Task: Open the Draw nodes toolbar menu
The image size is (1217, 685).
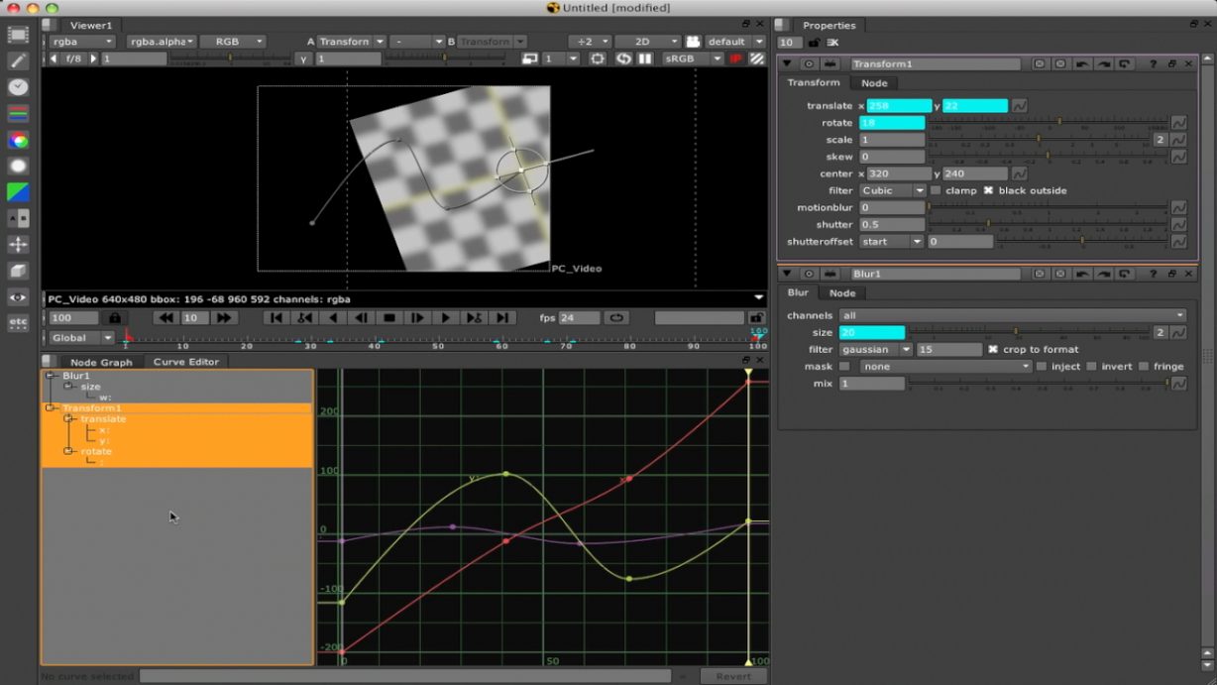Action: [17, 61]
